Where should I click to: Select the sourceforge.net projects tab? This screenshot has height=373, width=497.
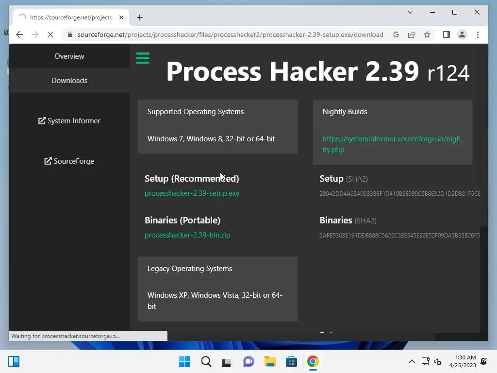coord(71,17)
